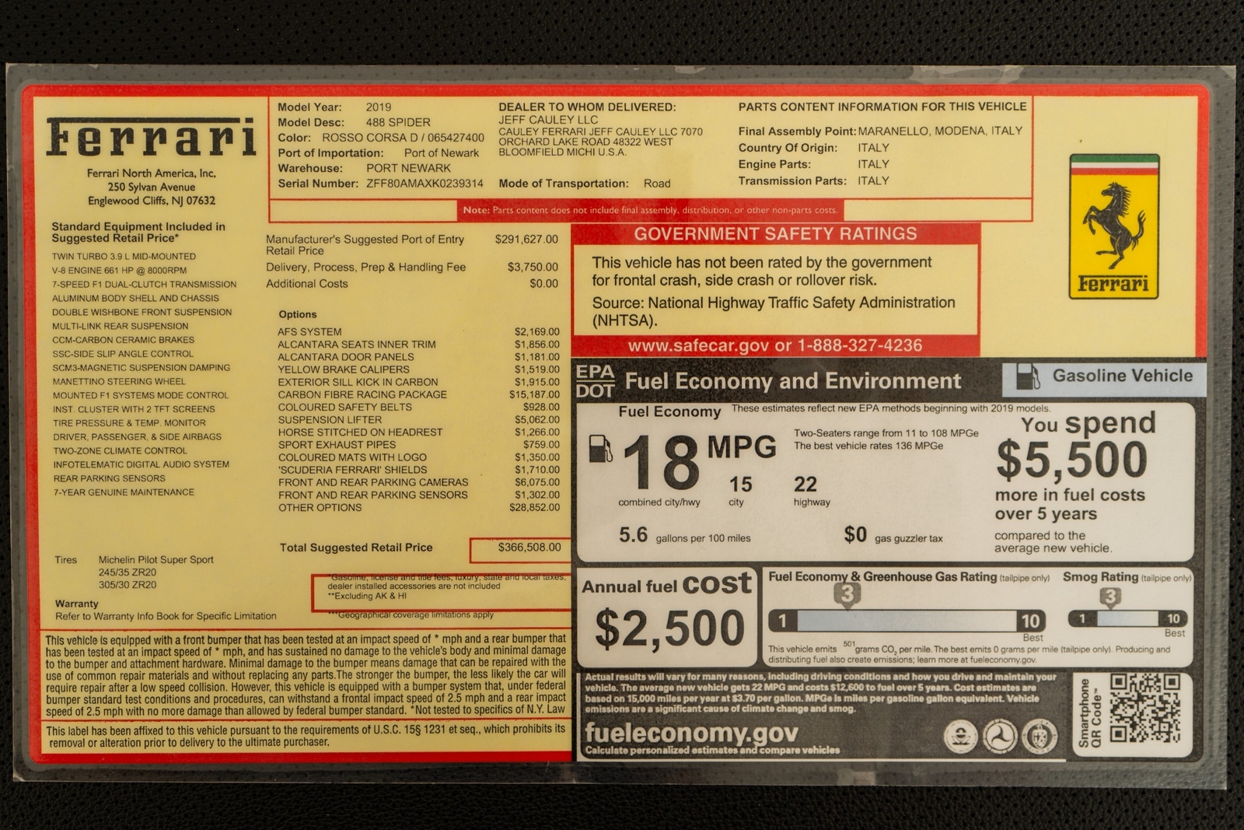The image size is (1244, 830).
Task: Select the MARANELLO, MODENA, ITALY assembly point
Action: tap(940, 131)
